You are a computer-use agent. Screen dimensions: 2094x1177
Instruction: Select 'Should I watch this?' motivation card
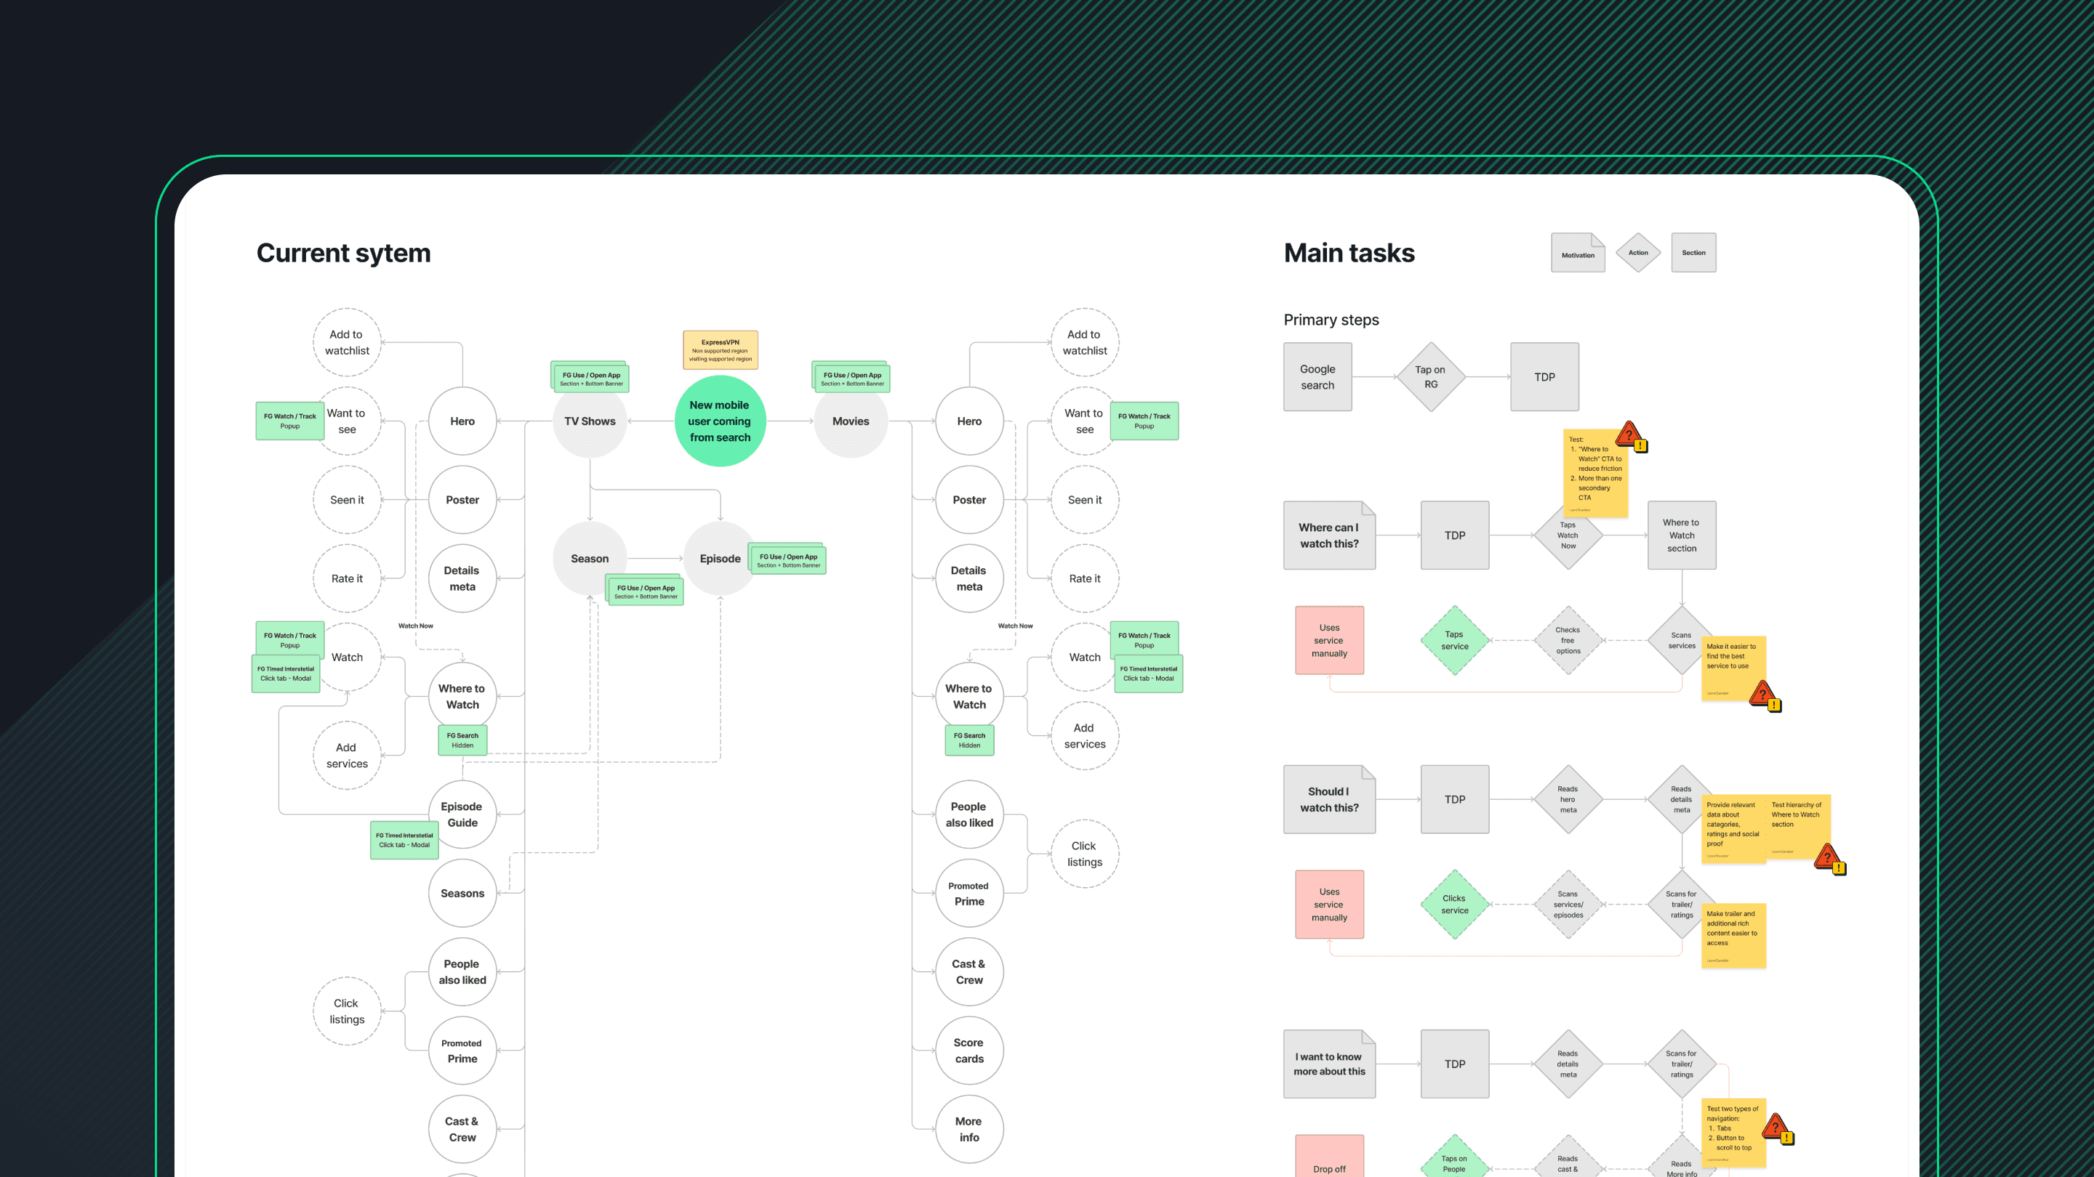[x=1328, y=799]
